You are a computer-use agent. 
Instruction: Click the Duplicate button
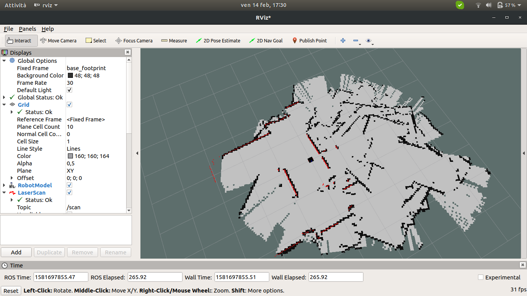[x=49, y=252]
